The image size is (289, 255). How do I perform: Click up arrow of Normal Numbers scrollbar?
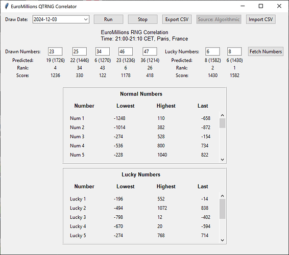(222, 115)
